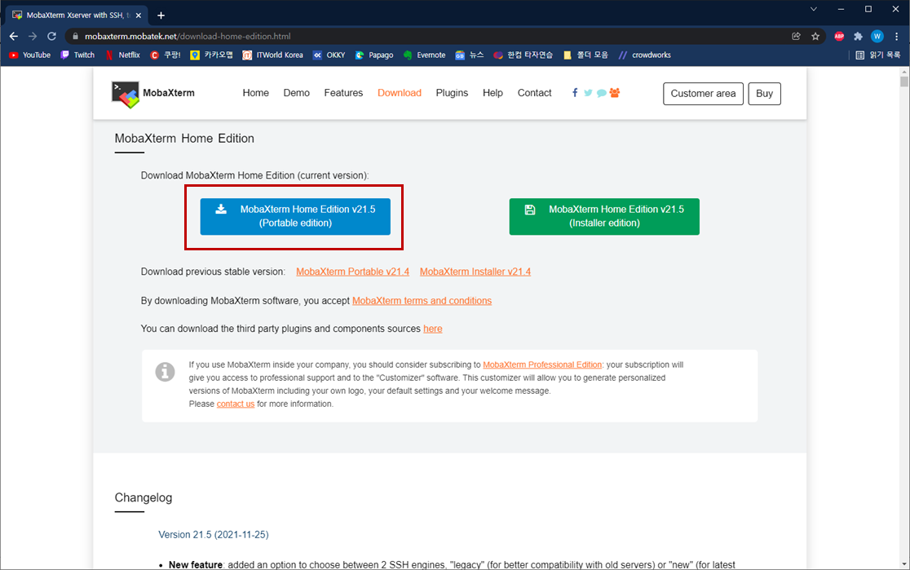
Task: Open the Twitch bookmark
Action: click(77, 55)
